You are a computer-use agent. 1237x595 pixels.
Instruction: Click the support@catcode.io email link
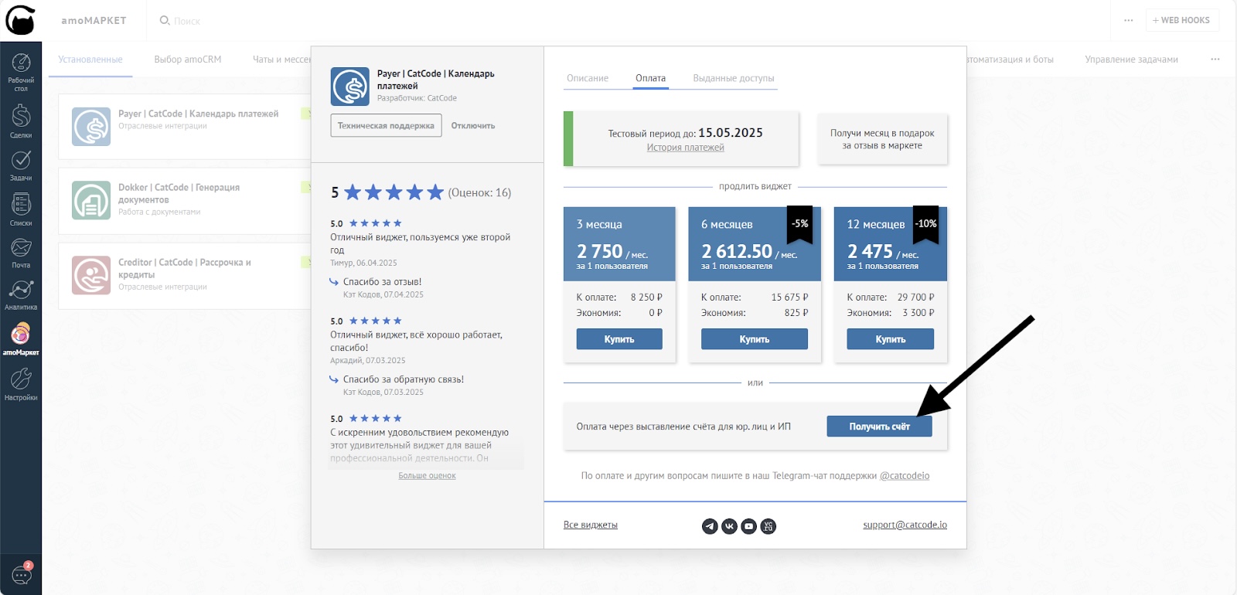pyautogui.click(x=905, y=525)
